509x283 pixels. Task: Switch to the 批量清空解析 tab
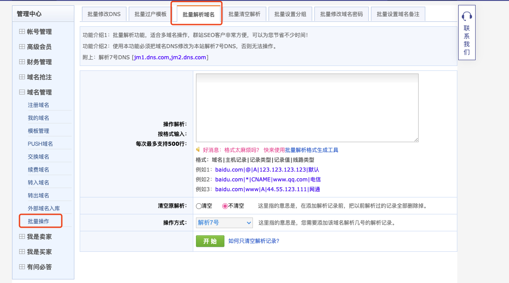click(x=244, y=14)
